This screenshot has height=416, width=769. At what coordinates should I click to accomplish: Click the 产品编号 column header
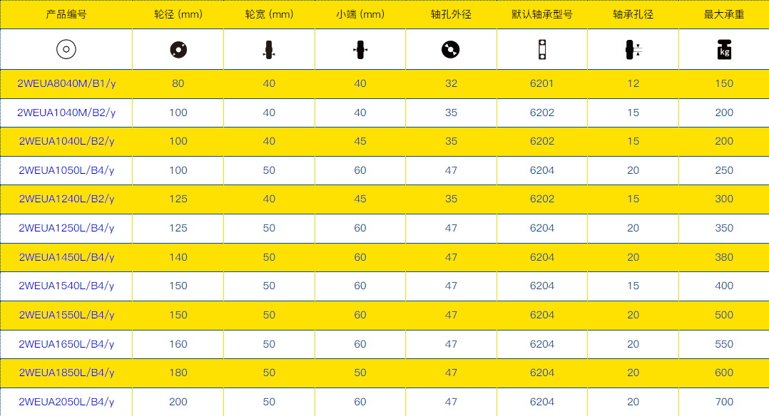click(66, 14)
